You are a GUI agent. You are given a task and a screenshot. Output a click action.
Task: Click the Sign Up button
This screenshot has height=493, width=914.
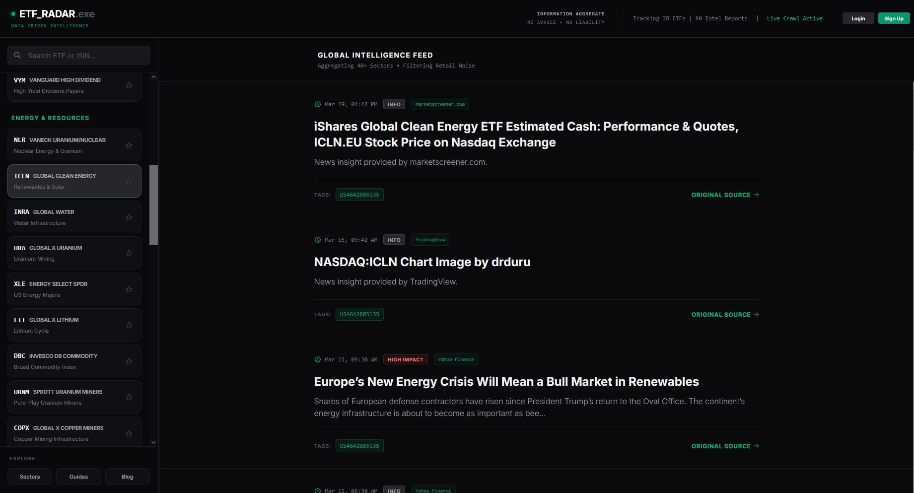894,18
